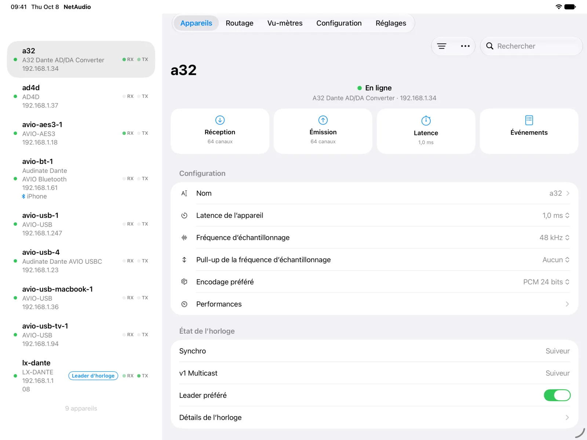Click the Leader d'horloge badge
Image resolution: width=587 pixels, height=440 pixels.
click(93, 376)
